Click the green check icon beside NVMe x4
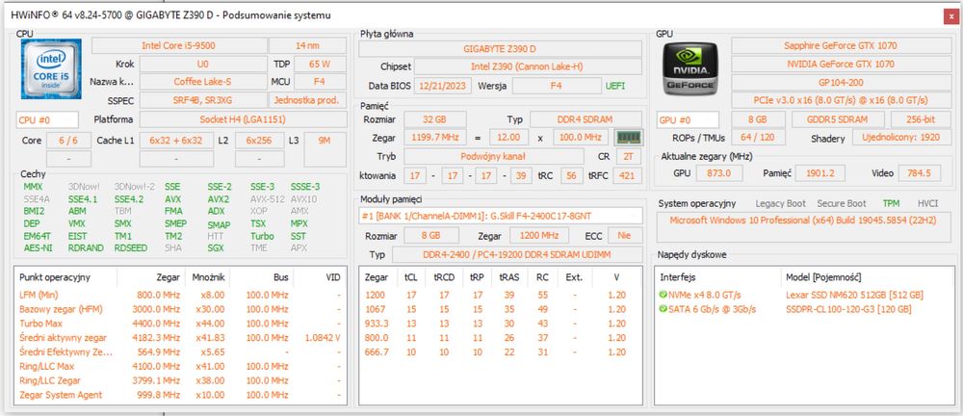The width and height of the screenshot is (963, 416). tap(663, 295)
